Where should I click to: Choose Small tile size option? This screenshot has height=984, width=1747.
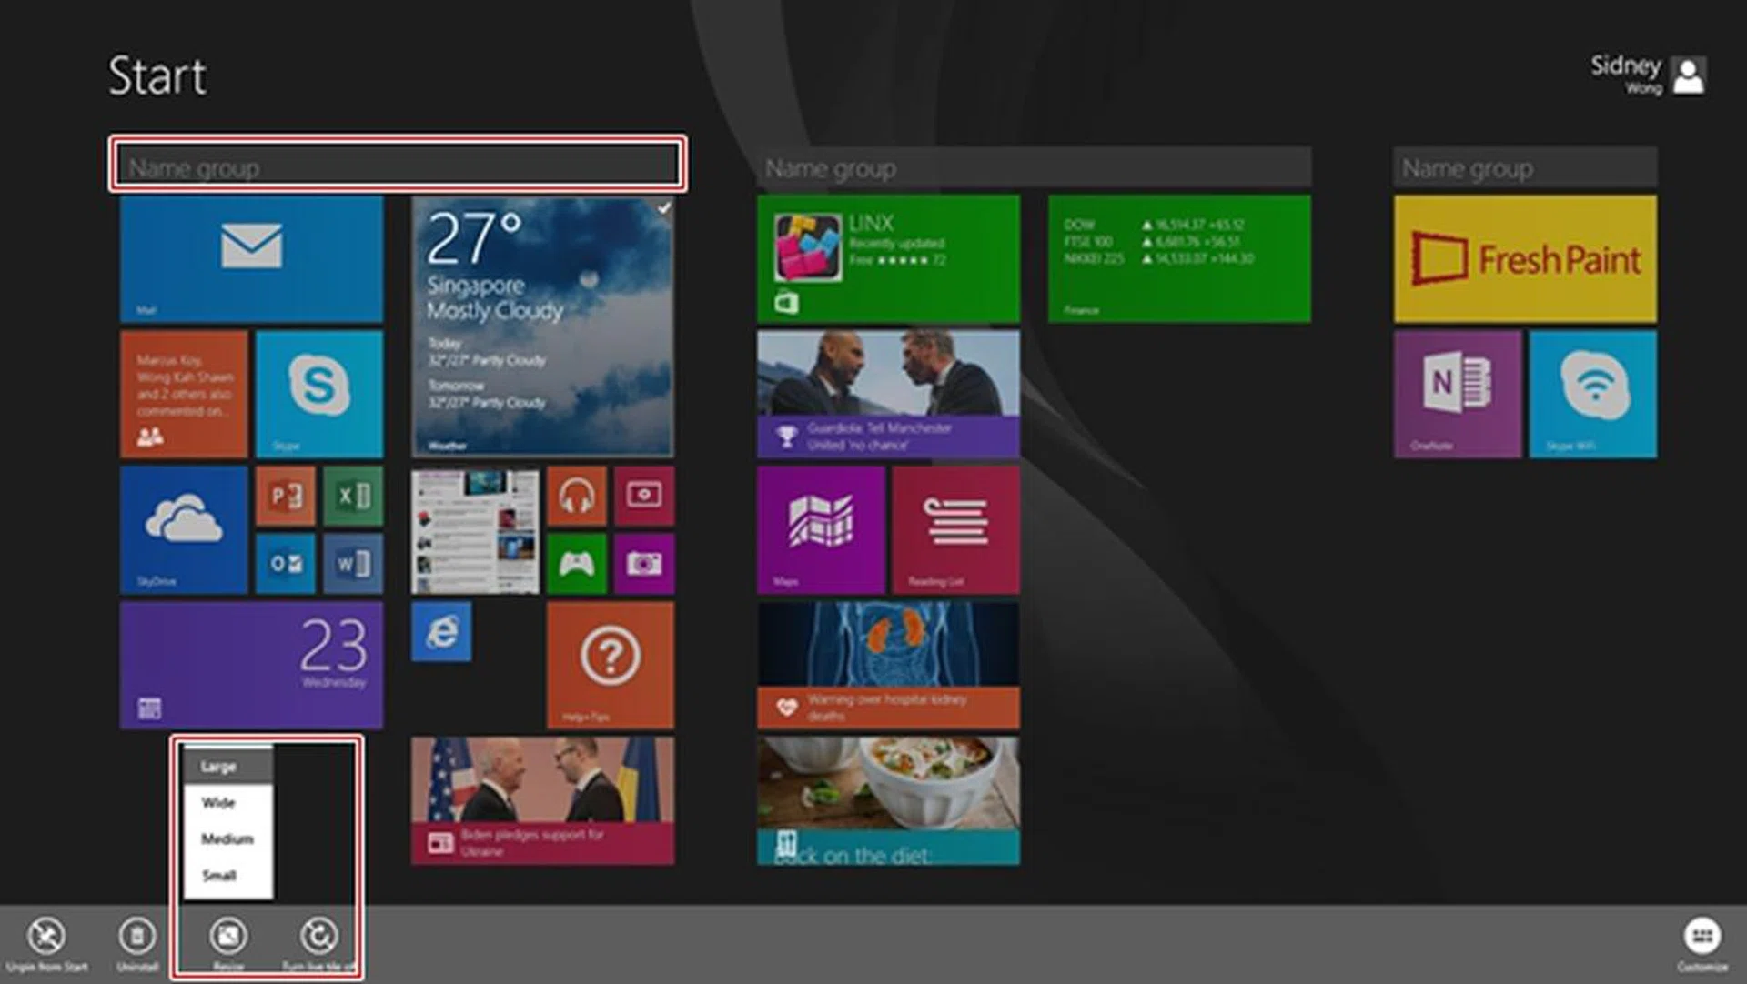point(218,875)
